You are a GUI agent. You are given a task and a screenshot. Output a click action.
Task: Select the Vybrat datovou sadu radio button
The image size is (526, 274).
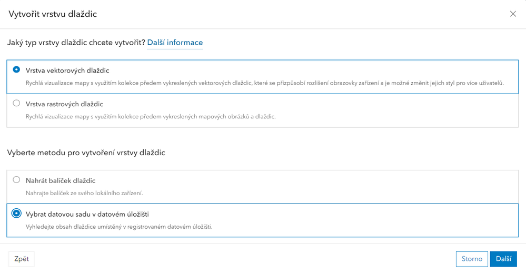point(17,214)
